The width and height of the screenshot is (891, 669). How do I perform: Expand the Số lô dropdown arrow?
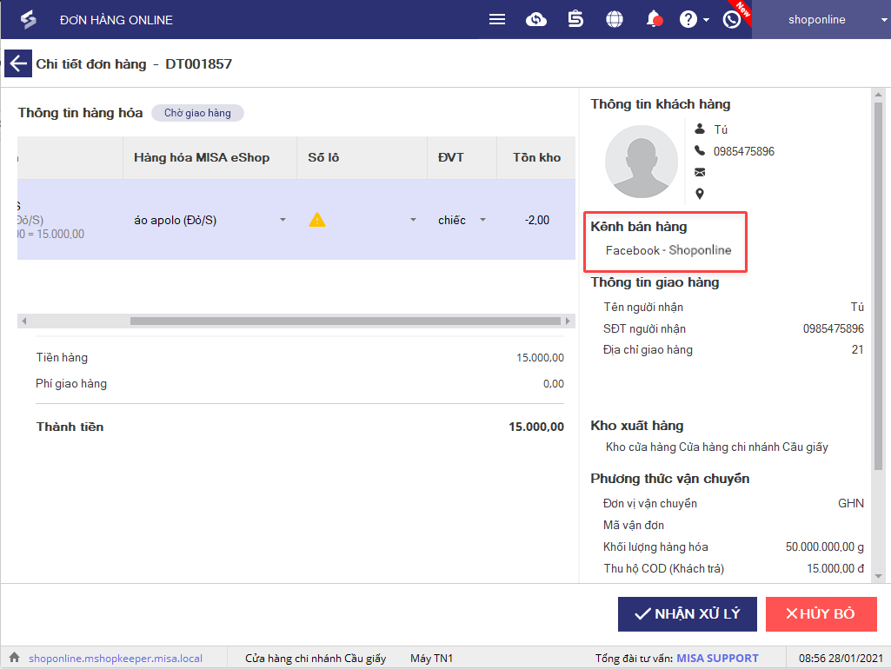pos(413,220)
